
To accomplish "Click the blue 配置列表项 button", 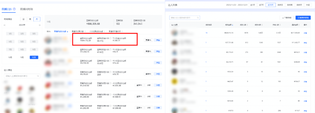I will point(303,18).
